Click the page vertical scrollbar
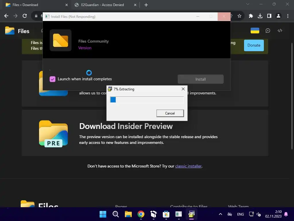 coord(292,96)
